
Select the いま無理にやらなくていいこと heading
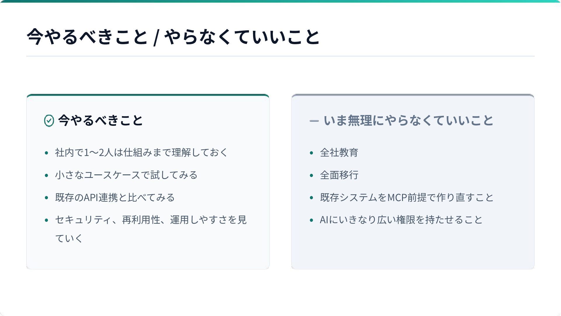tap(408, 120)
